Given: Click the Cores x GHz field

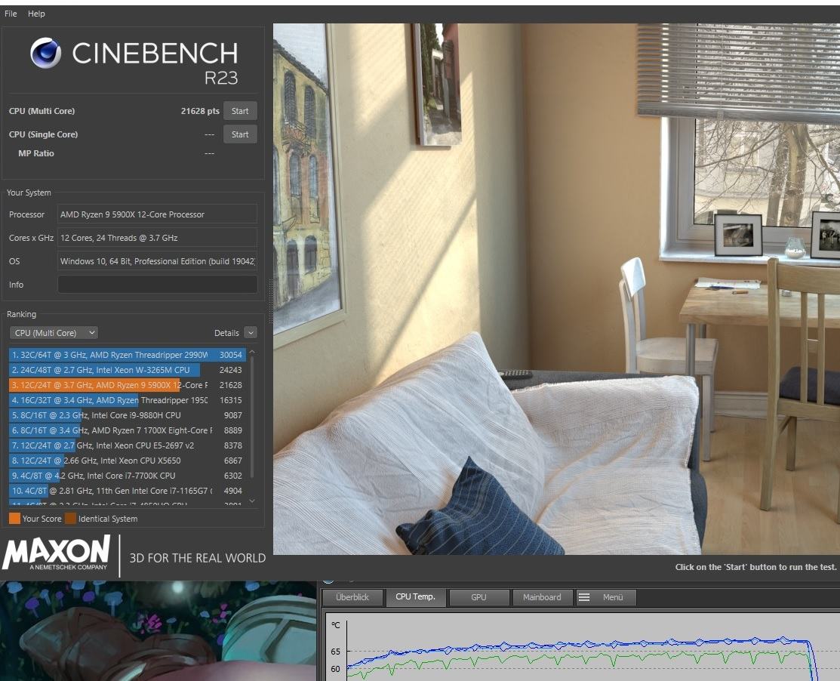Looking at the screenshot, I should click(157, 238).
